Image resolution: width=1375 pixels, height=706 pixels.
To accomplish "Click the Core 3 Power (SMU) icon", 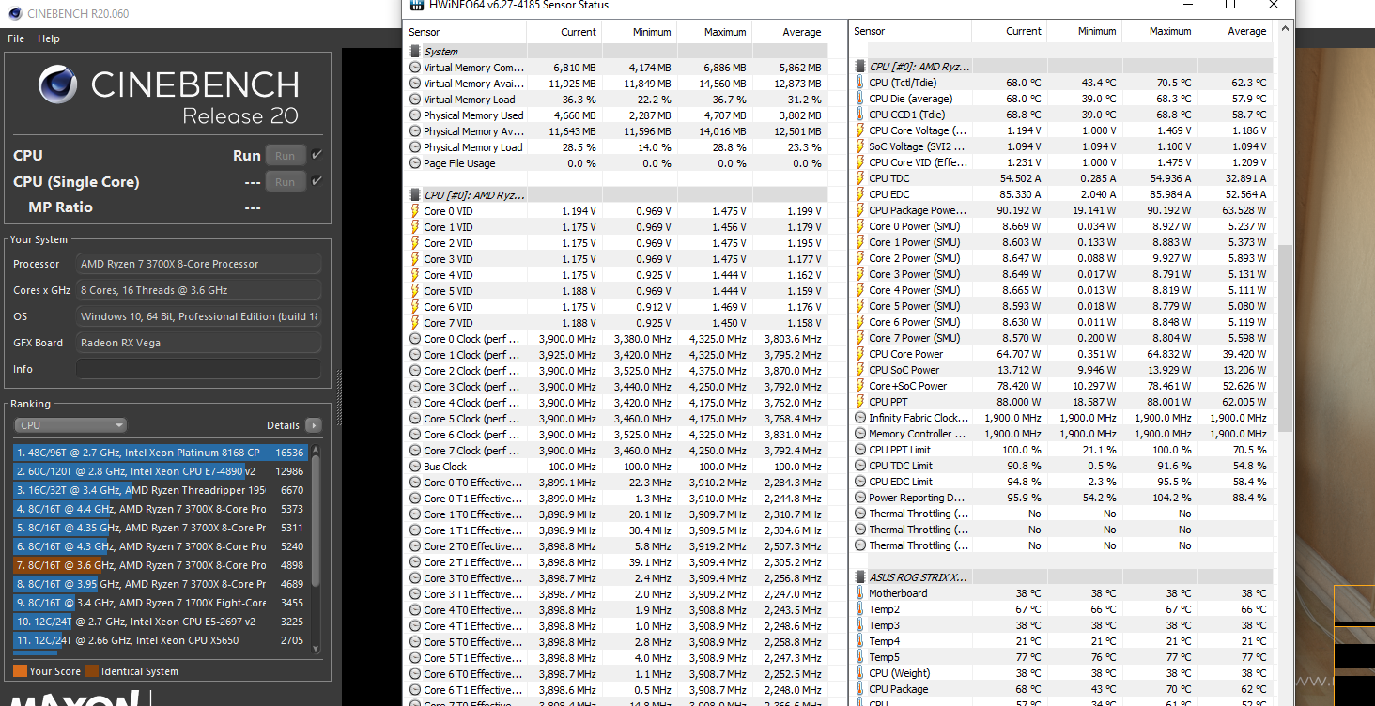I will pyautogui.click(x=860, y=274).
